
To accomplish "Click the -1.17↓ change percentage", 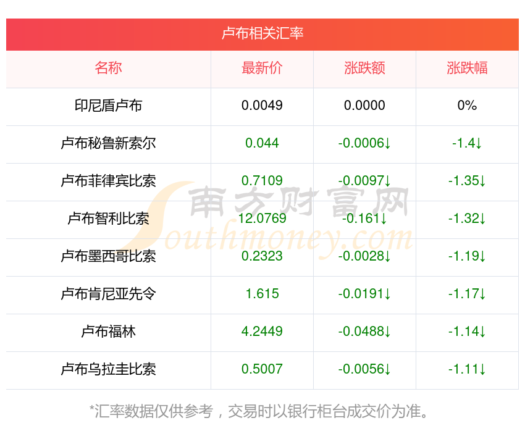I will pos(467,294).
